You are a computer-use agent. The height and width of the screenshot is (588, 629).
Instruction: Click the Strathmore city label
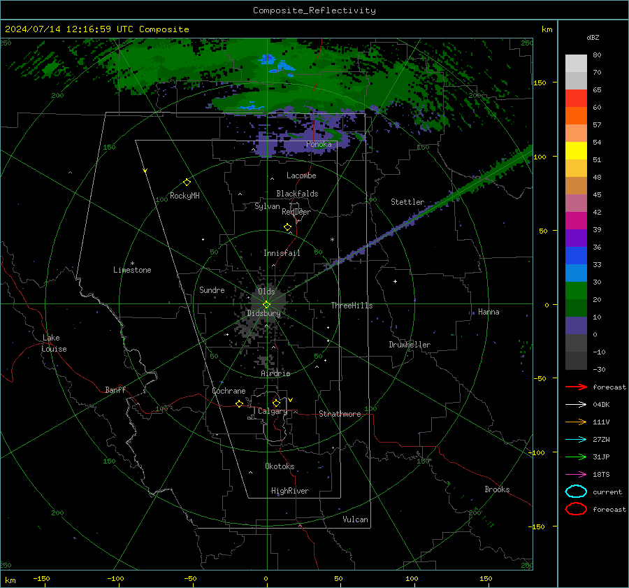click(340, 414)
